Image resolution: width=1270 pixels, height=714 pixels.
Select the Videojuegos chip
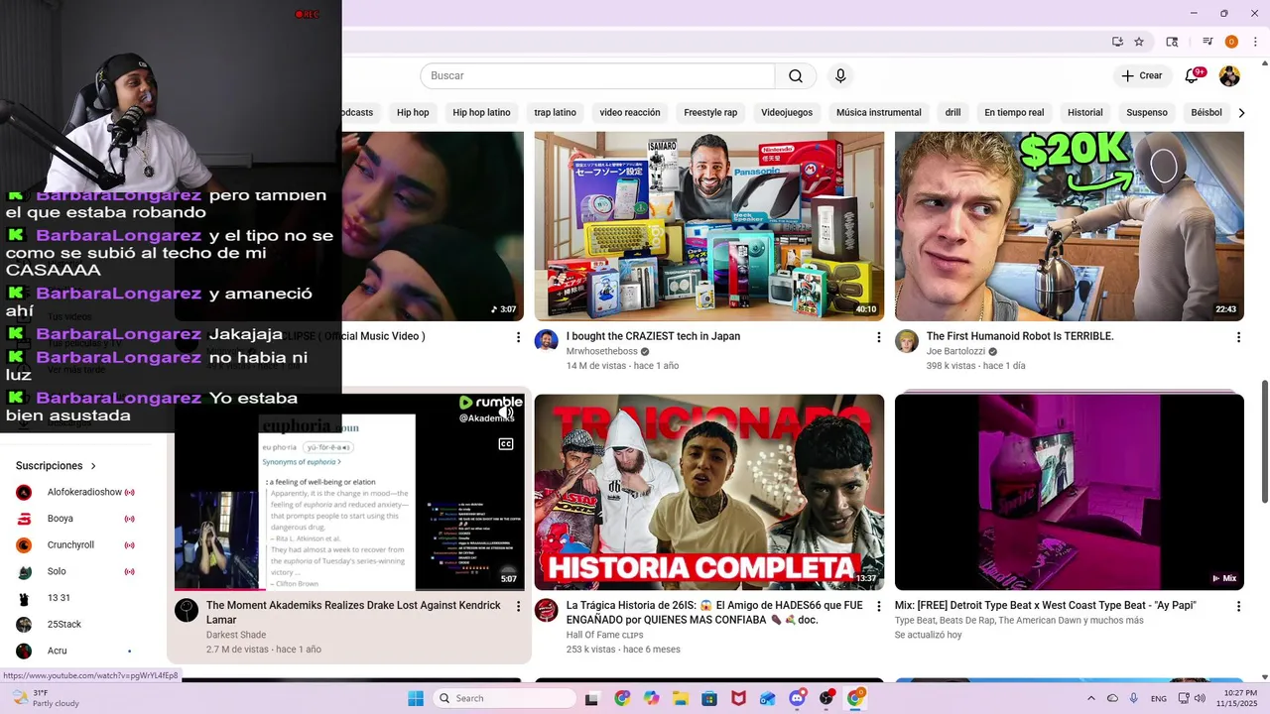[x=787, y=113]
